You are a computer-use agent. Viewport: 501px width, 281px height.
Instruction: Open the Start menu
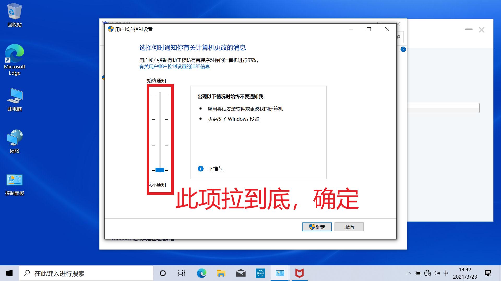(9, 273)
